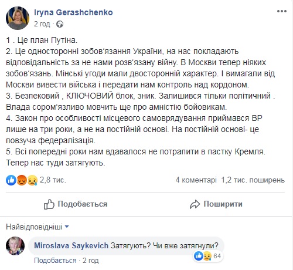Click Подобається under Miroslava's comment
The image size is (293, 270).
55,261
